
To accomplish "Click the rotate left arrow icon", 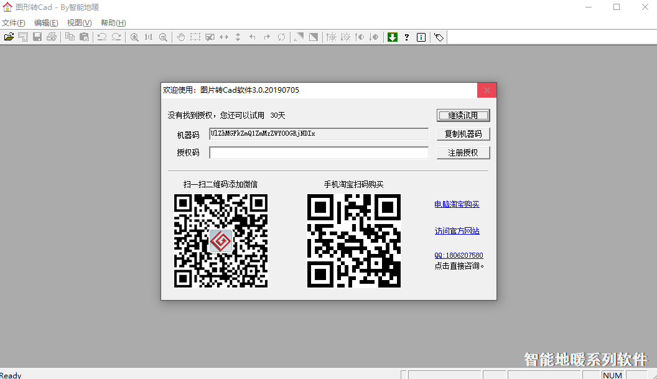I will 252,37.
